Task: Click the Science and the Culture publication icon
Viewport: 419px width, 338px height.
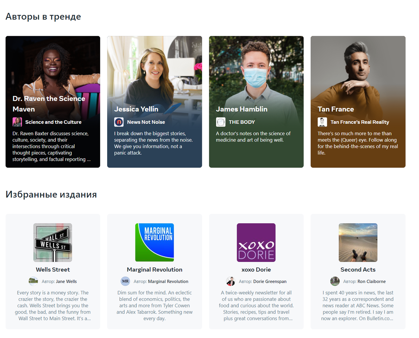Action: [17, 122]
